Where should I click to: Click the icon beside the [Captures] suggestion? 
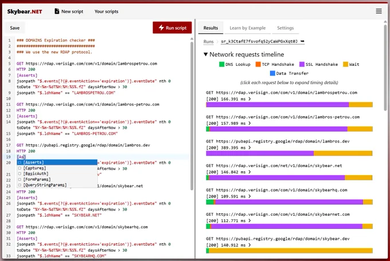[x=19, y=168]
